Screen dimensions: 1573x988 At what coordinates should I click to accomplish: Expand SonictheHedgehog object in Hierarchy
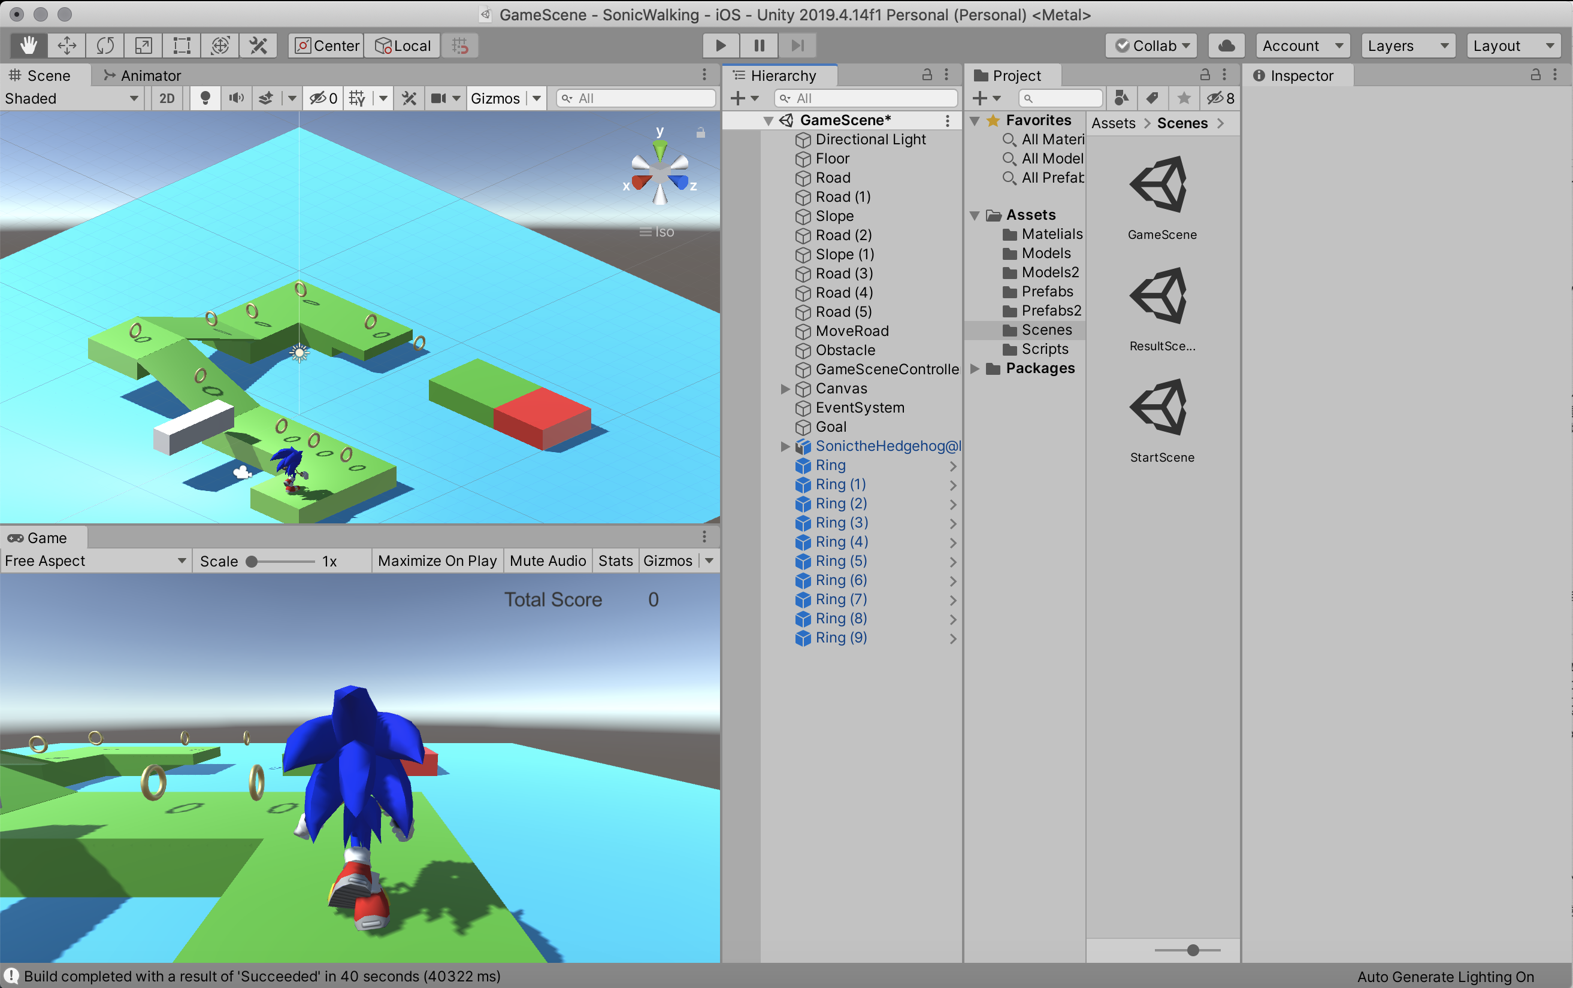785,446
